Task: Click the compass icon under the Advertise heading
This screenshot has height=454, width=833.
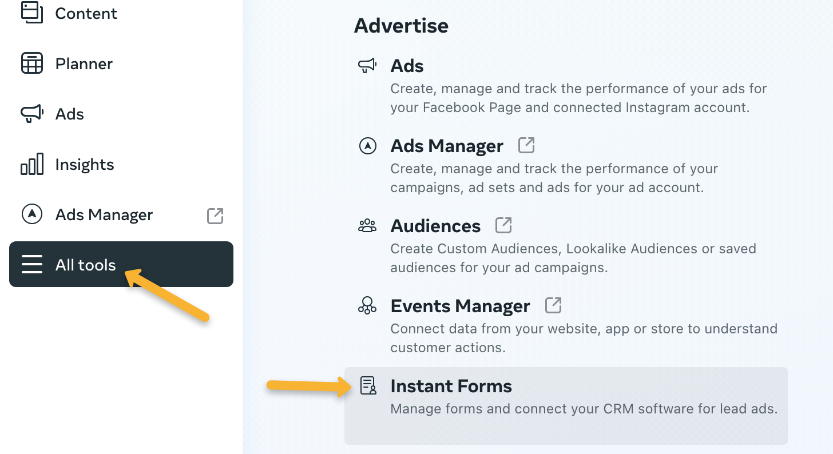Action: 367,146
